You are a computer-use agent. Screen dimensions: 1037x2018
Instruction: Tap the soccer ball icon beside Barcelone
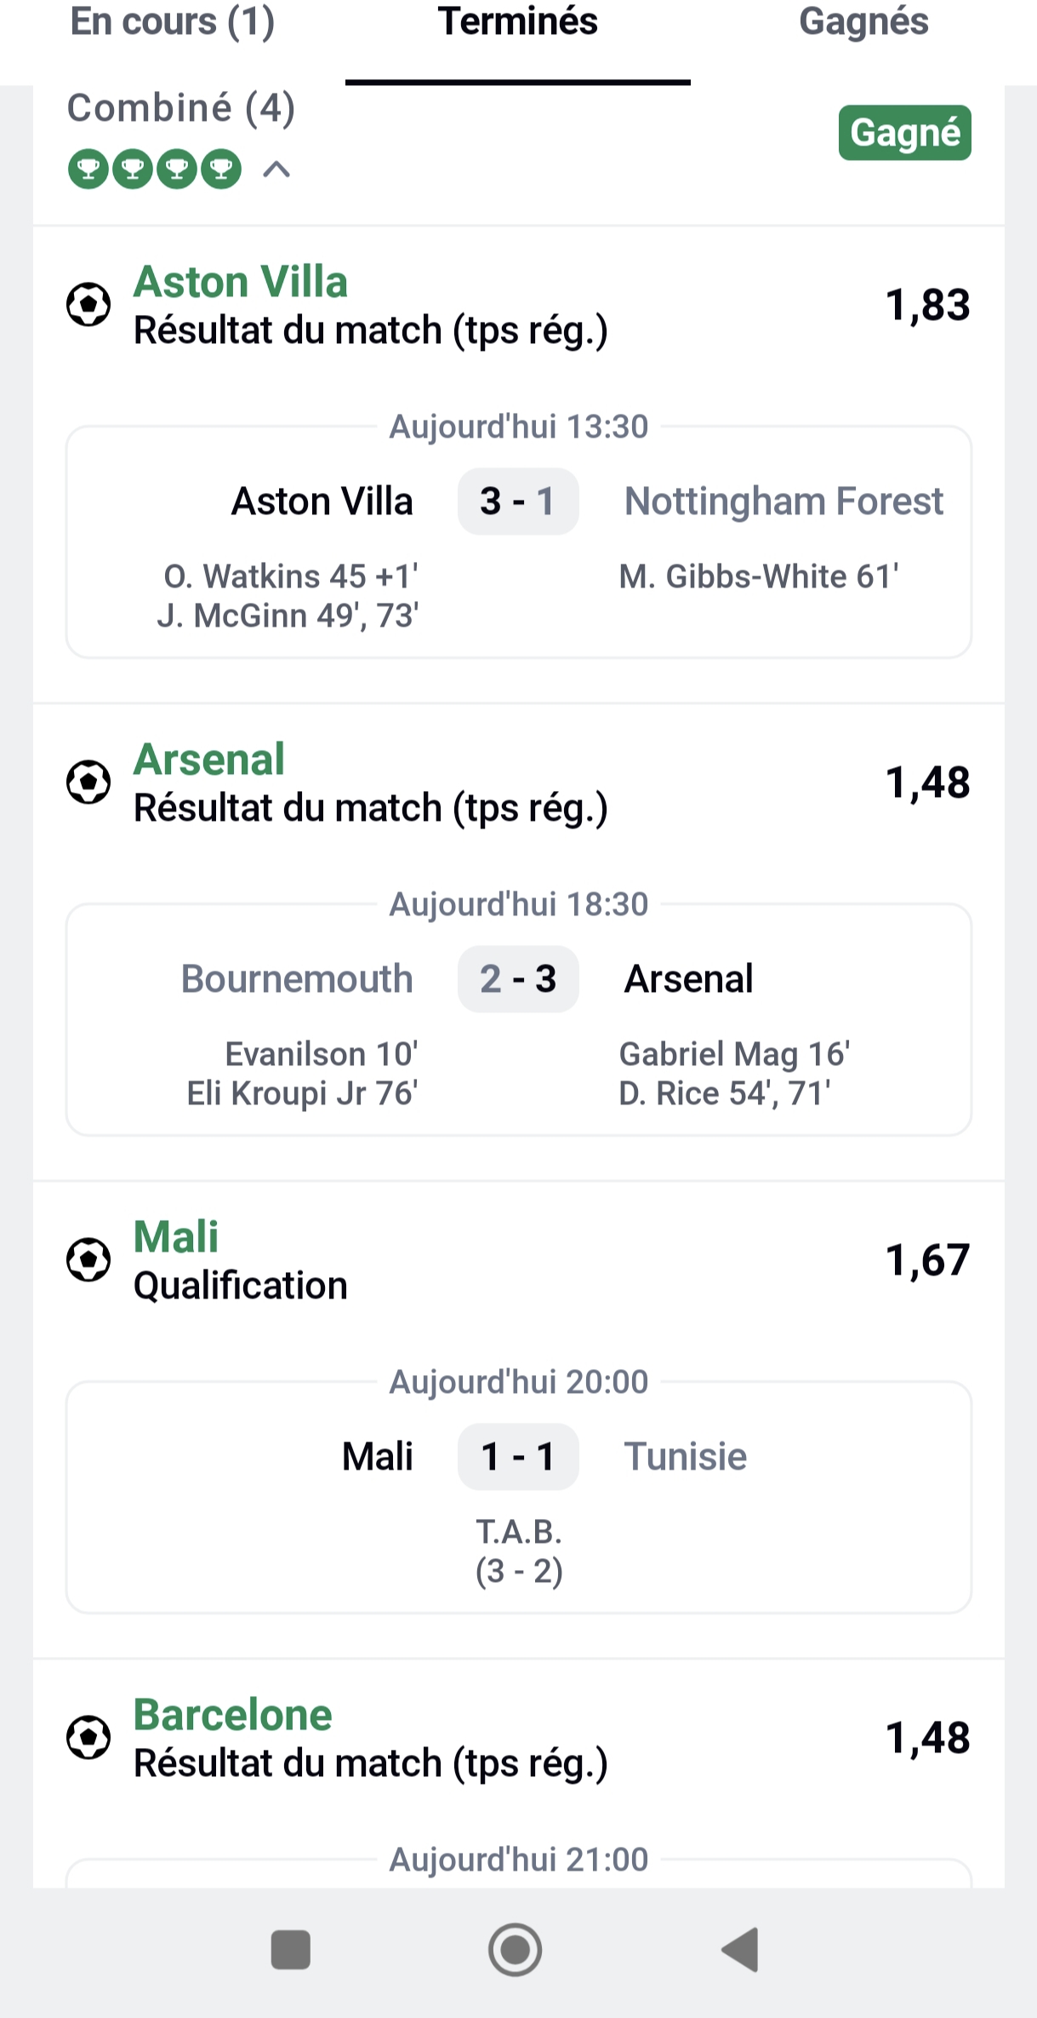pos(88,1738)
